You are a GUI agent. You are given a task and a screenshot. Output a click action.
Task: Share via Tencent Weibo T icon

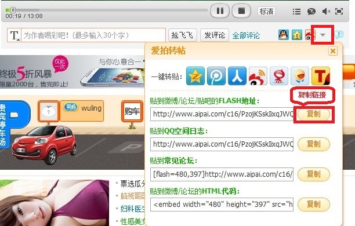(321, 76)
